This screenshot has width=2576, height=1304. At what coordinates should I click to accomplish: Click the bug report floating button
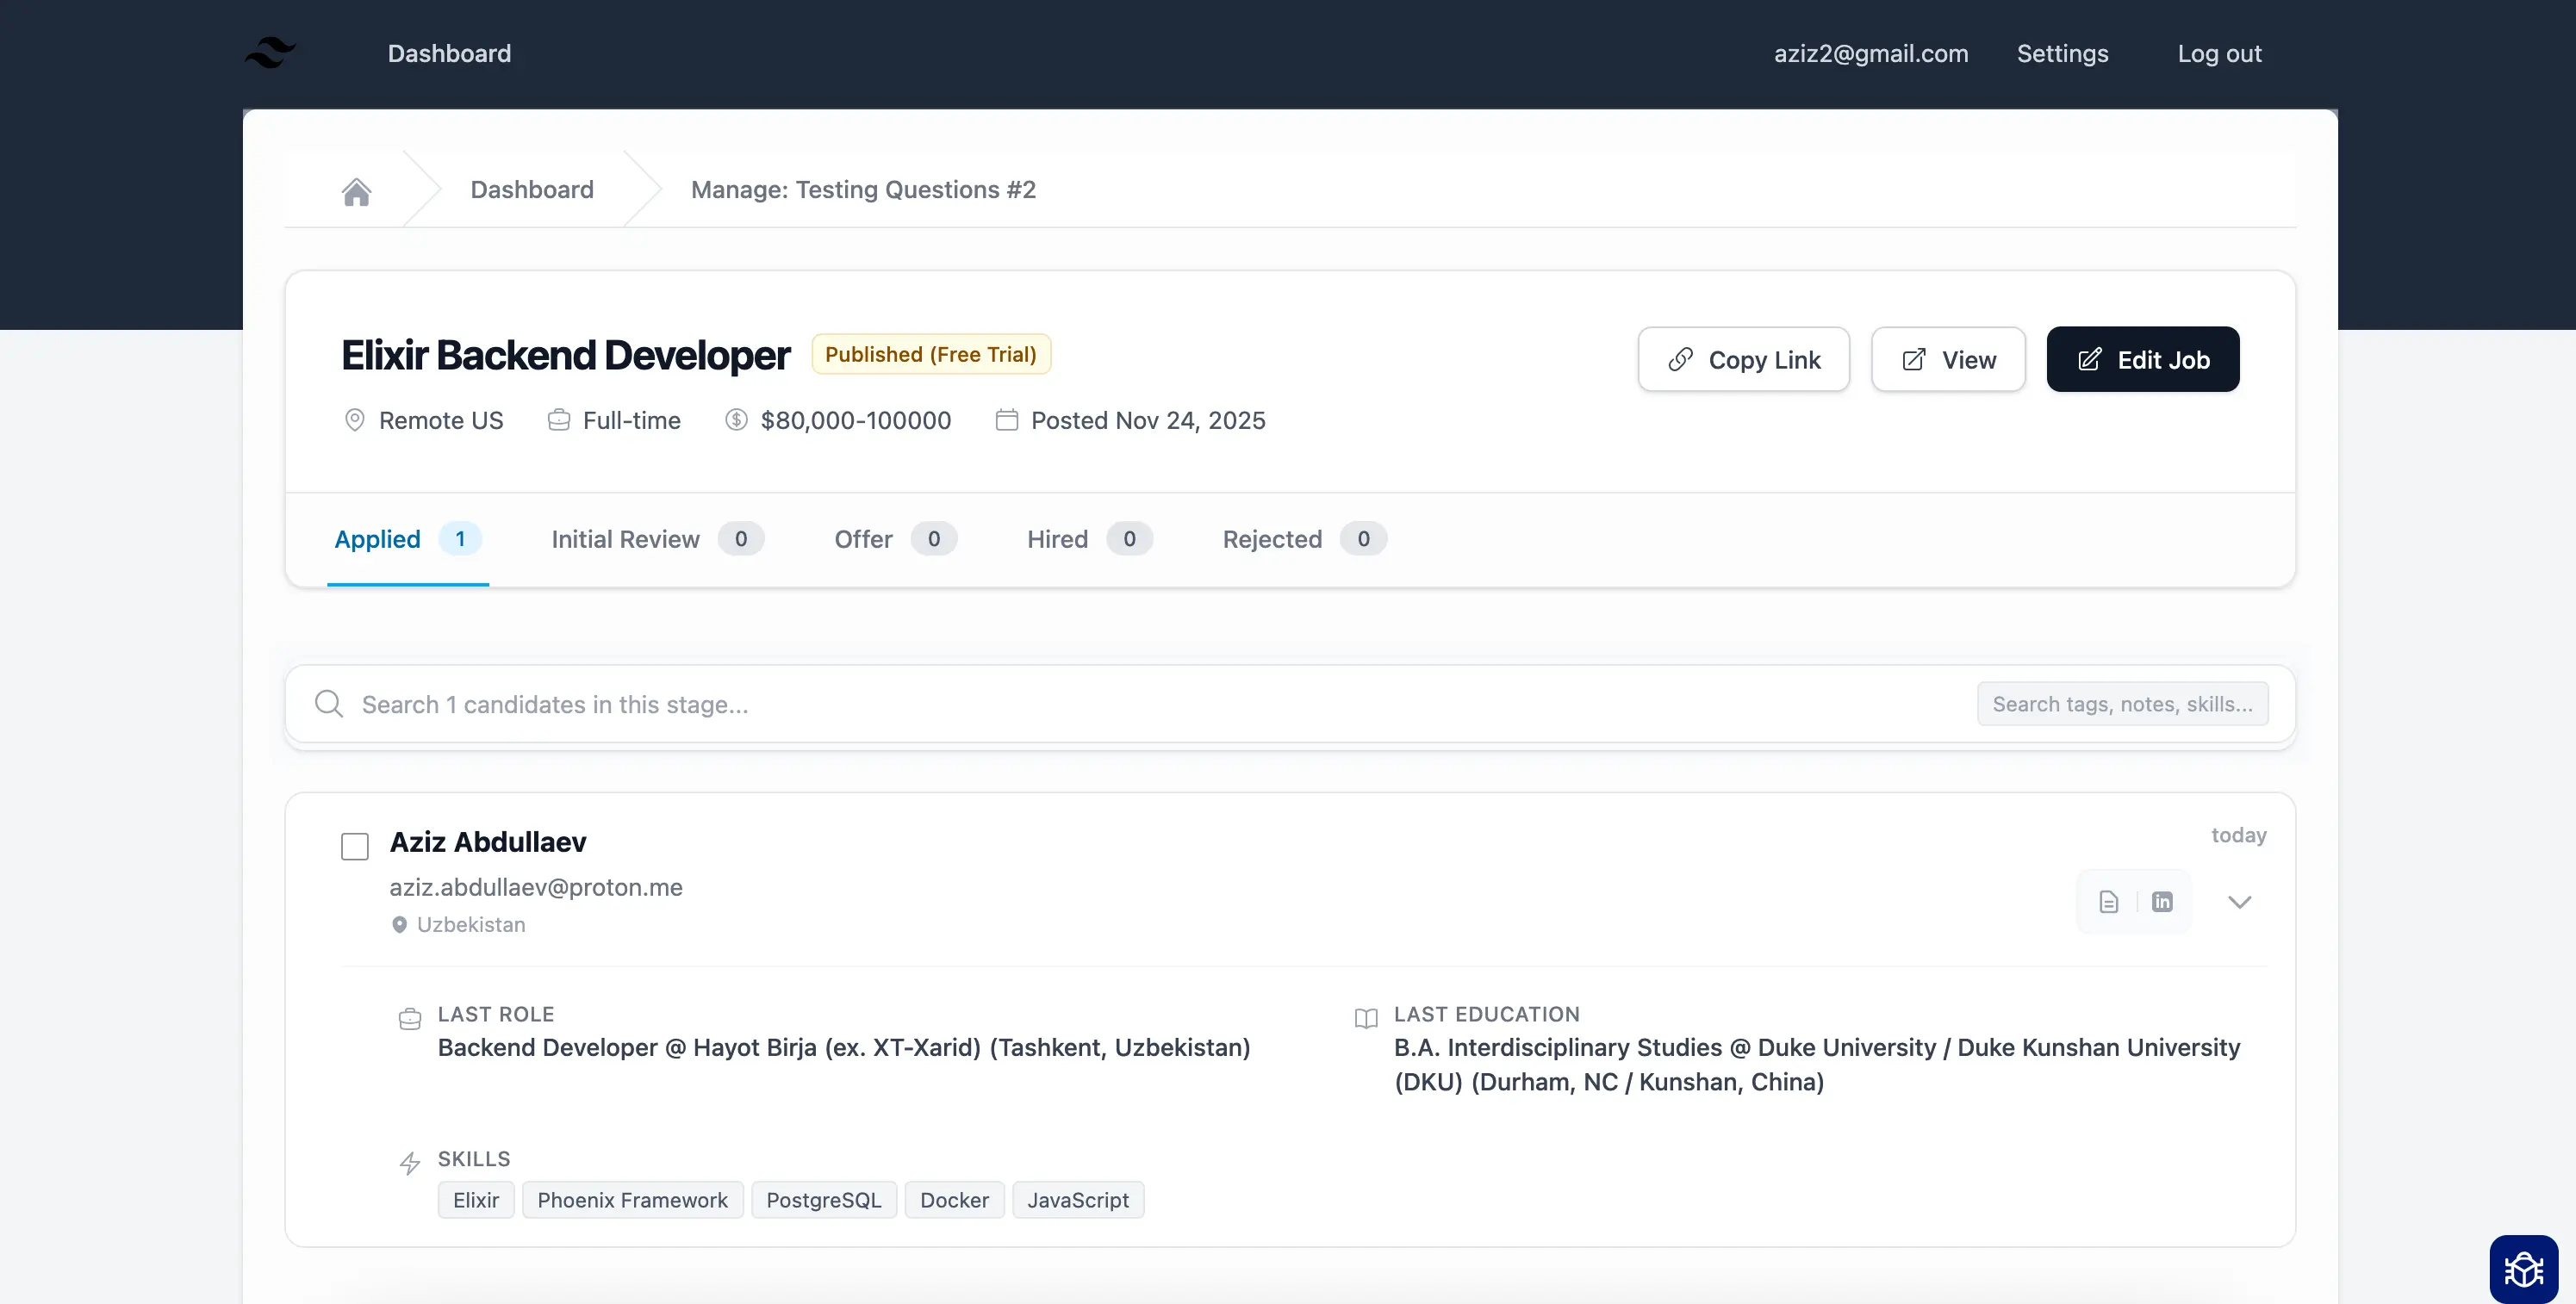pos(2524,1268)
